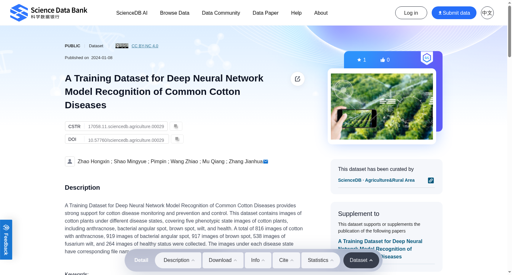Select the Detail tab in floating bar

(141, 260)
